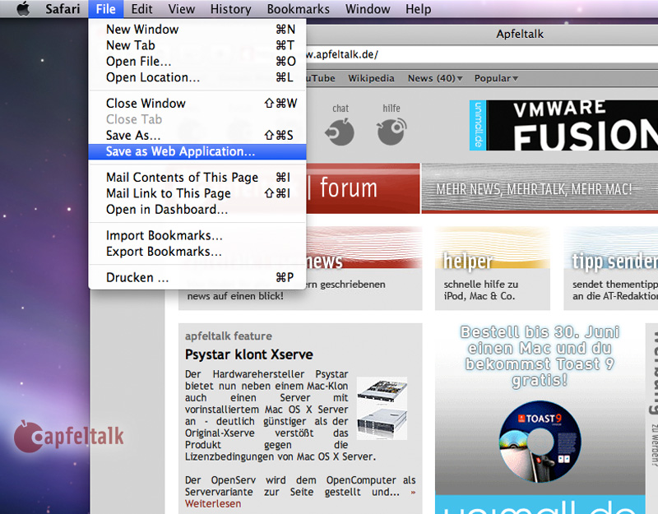Open the news section tile
This screenshot has height=514, width=658.
(364, 268)
